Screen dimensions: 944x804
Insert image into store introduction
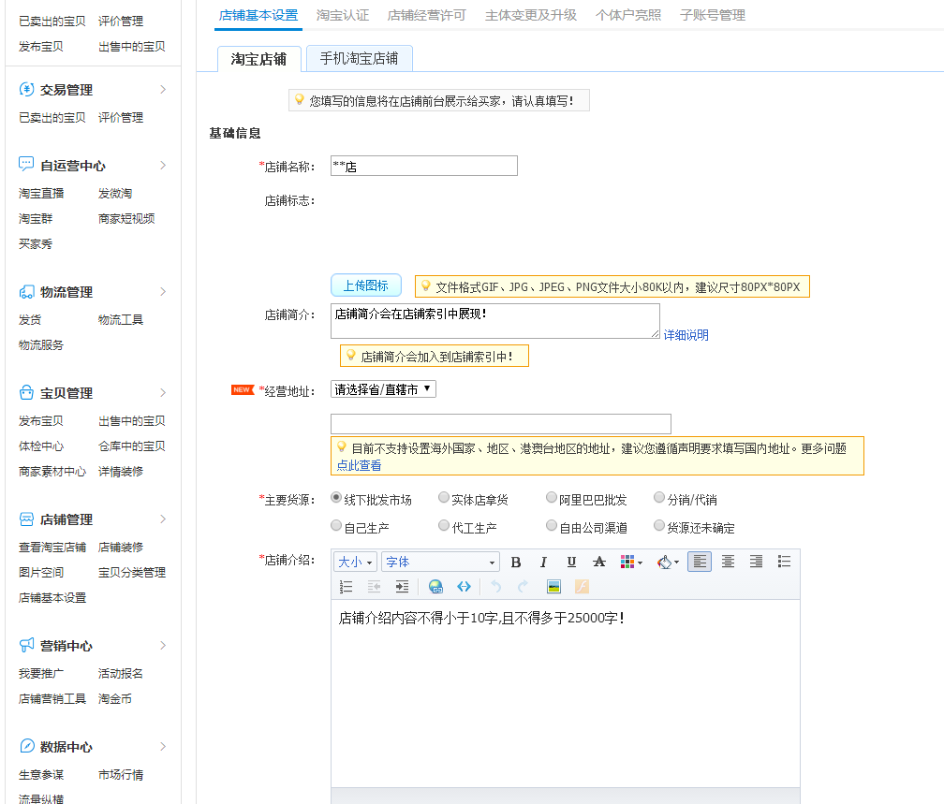pyautogui.click(x=553, y=587)
